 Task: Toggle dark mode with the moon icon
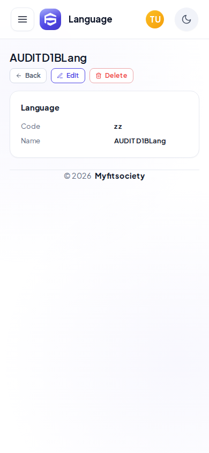(186, 19)
